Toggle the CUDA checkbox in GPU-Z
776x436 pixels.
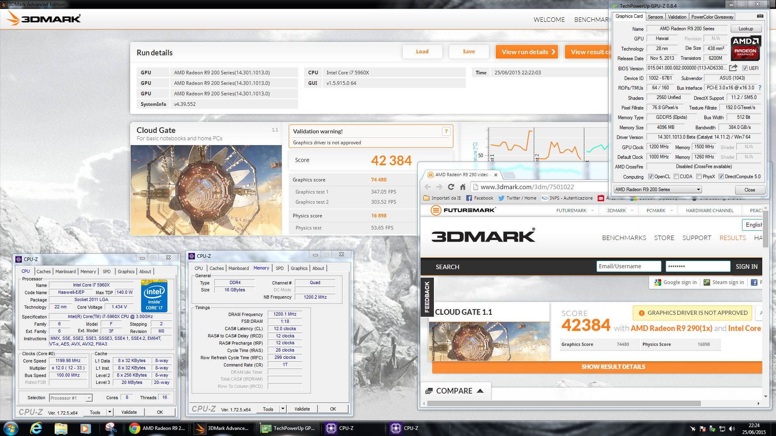click(676, 177)
